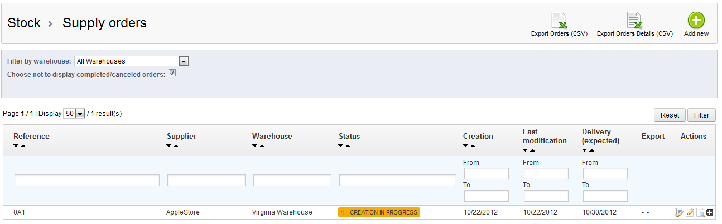The image size is (722, 224).
Task: Click the Reference filter input field
Action: click(x=87, y=181)
